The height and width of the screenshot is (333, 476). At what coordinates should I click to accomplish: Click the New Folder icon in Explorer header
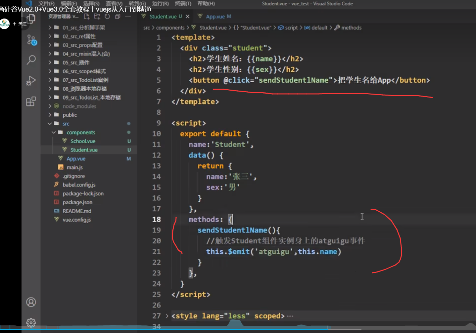point(97,17)
